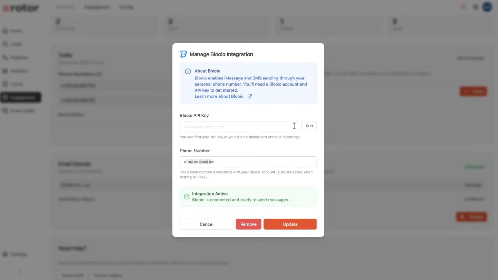This screenshot has width=498, height=280.
Task: Click Remove to disconnect Blooio
Action: click(248, 224)
